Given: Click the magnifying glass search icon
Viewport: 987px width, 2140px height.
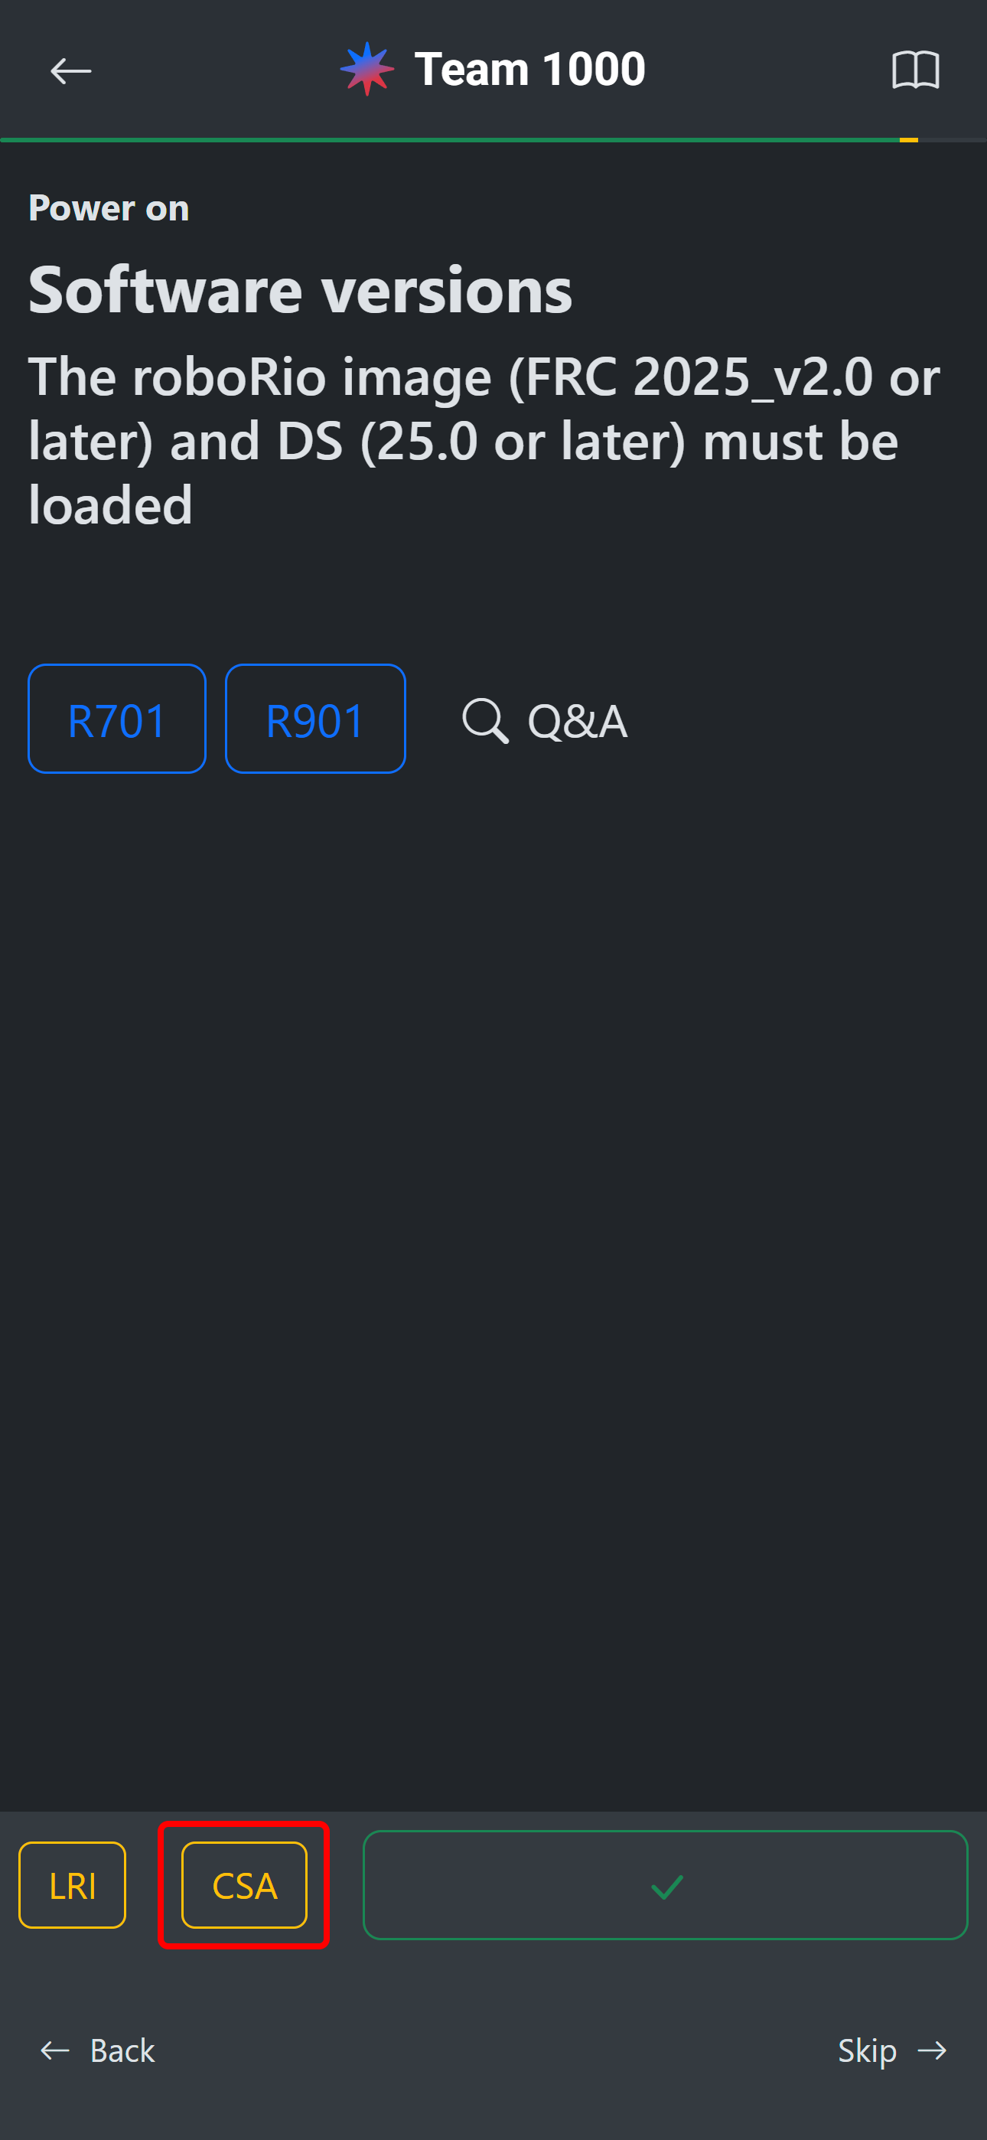Looking at the screenshot, I should [484, 720].
